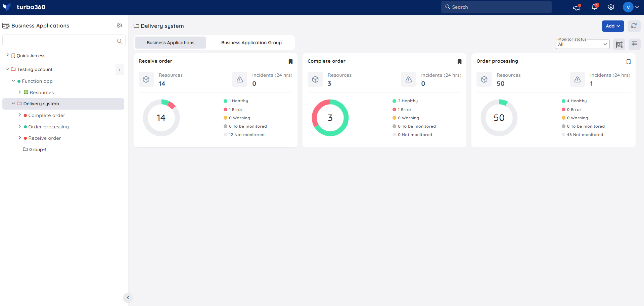Select Quick Access label
The height and width of the screenshot is (306, 644).
[31, 56]
